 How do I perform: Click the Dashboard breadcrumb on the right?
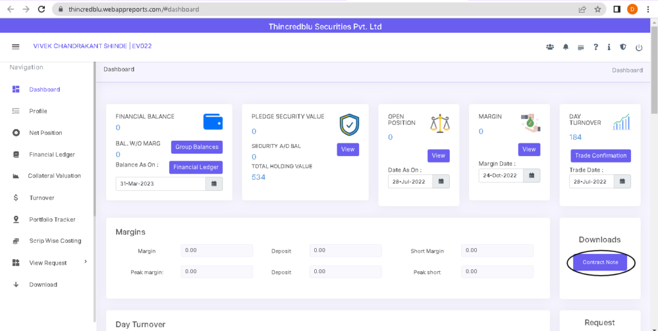click(627, 70)
